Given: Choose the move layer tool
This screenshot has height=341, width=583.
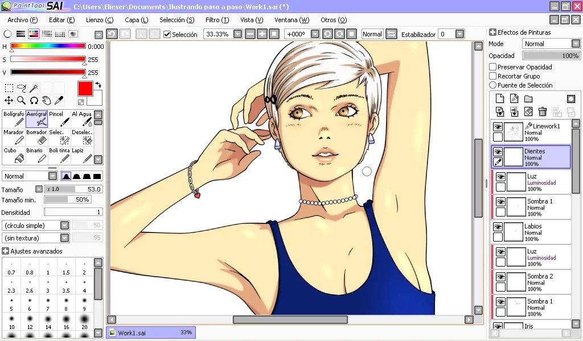Looking at the screenshot, I should pyautogui.click(x=9, y=100).
